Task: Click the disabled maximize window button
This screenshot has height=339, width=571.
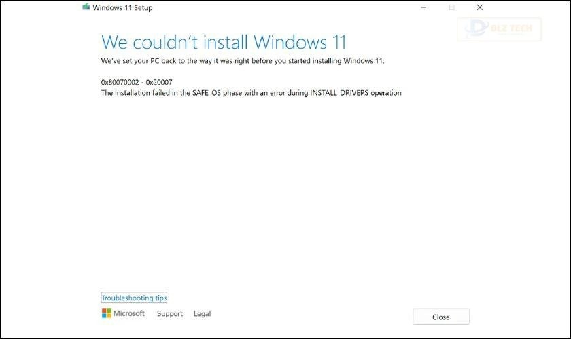Action: (x=451, y=7)
